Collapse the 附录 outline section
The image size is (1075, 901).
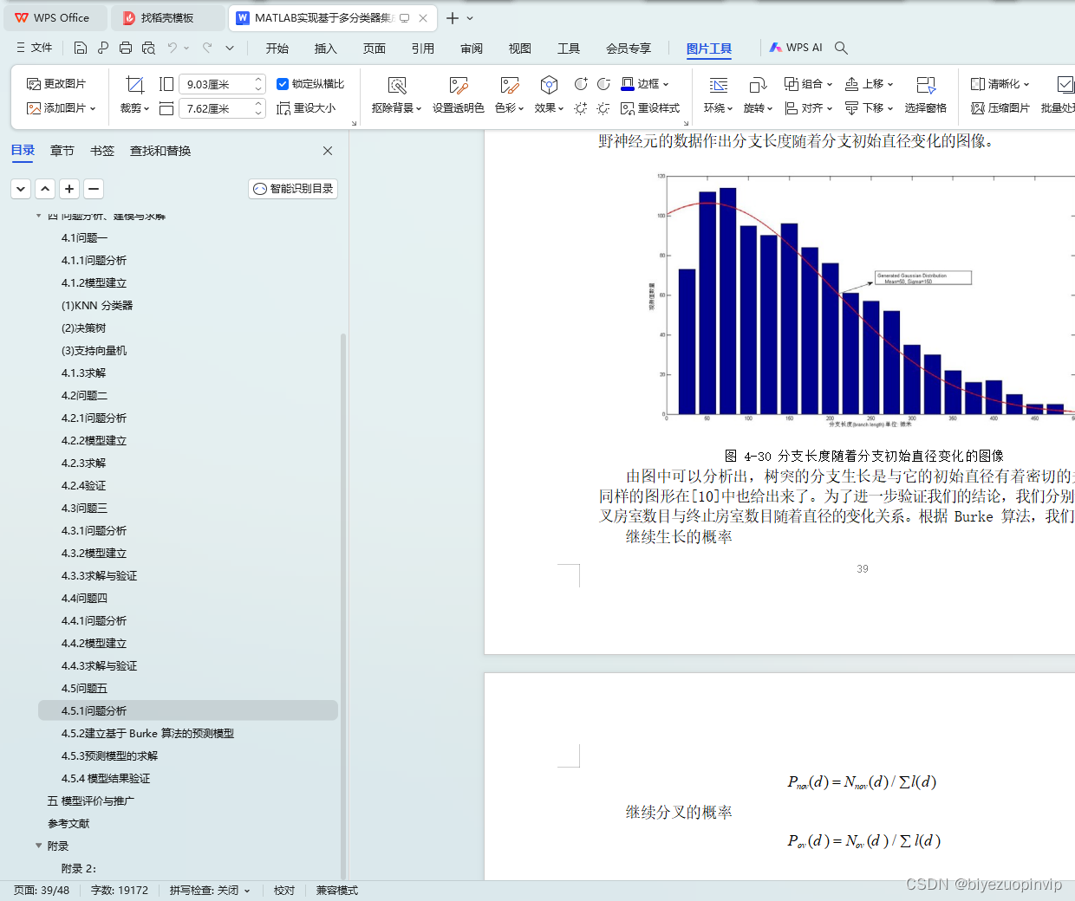click(38, 846)
